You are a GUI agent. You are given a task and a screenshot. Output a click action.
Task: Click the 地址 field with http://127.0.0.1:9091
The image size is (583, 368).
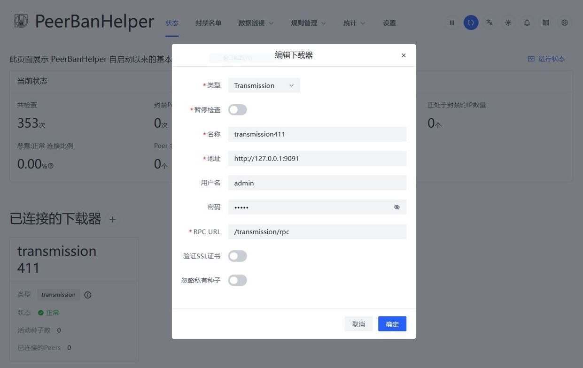pos(317,159)
